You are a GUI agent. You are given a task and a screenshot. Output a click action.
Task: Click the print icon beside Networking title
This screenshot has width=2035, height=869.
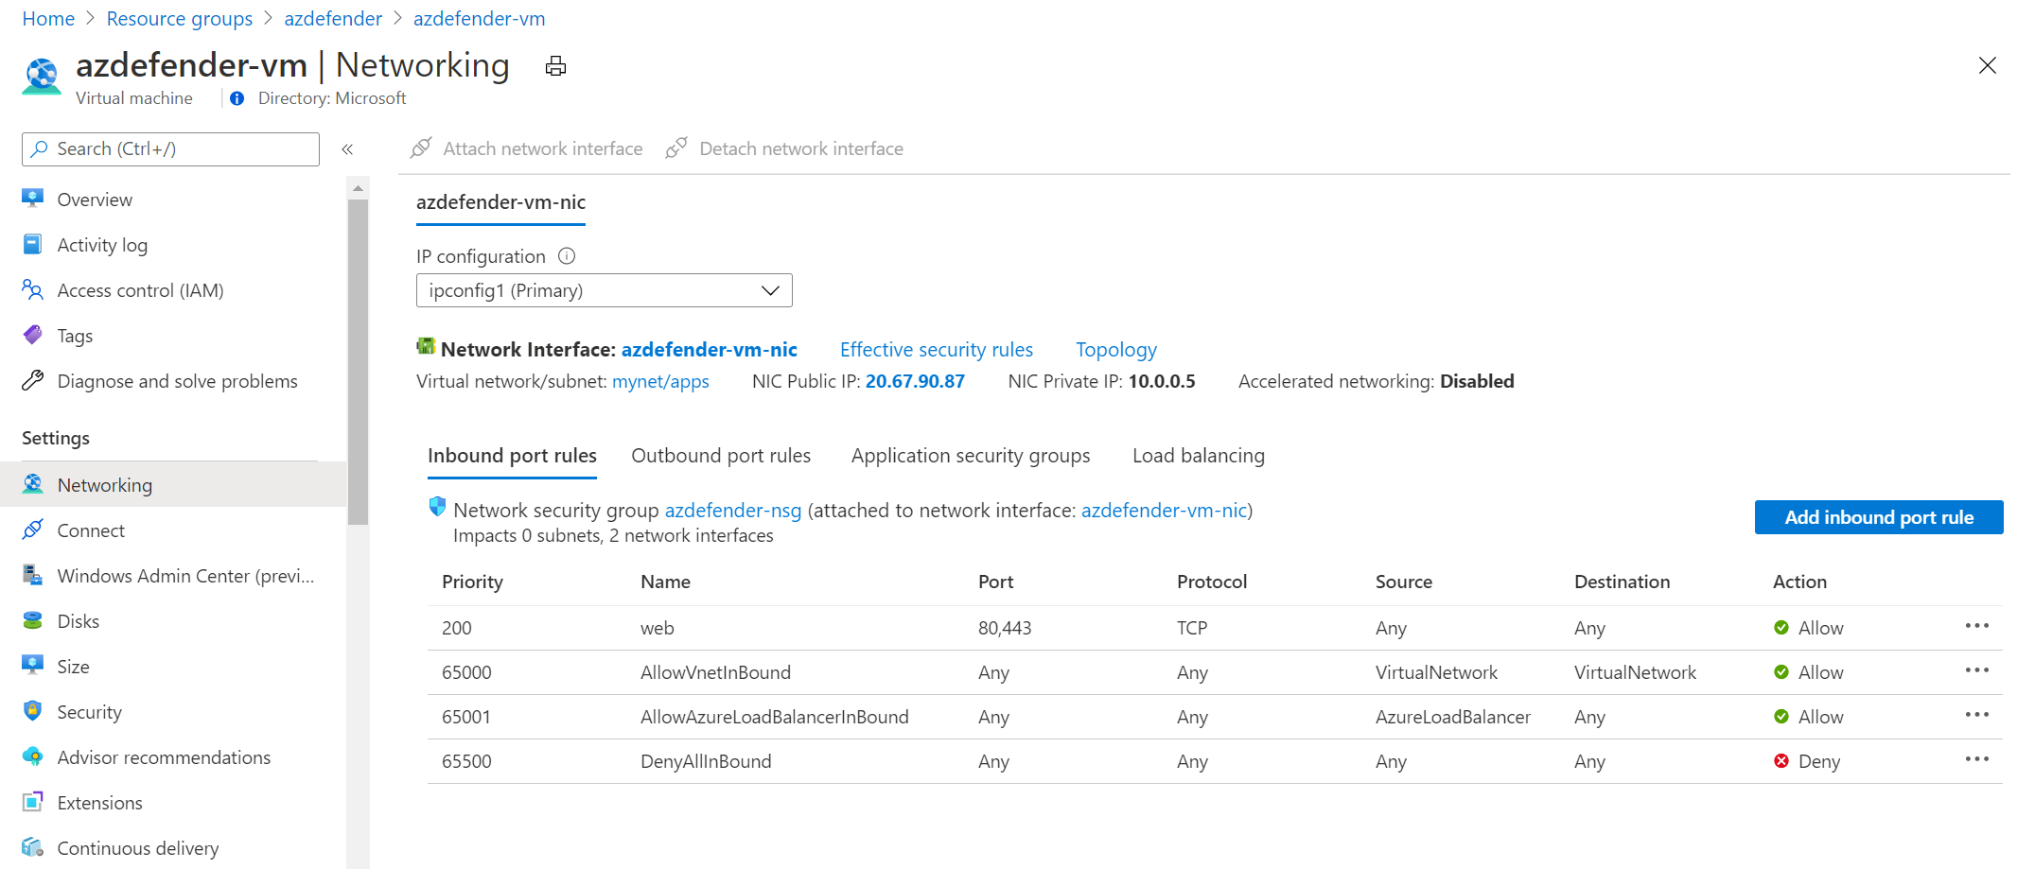point(555,66)
